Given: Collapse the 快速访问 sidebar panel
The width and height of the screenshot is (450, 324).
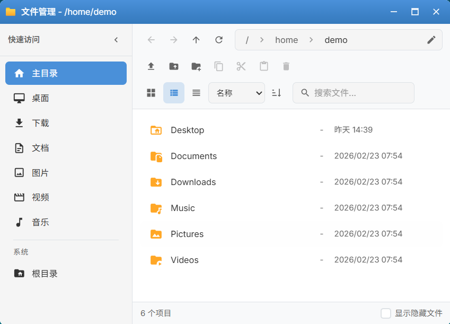Looking at the screenshot, I should coord(116,39).
